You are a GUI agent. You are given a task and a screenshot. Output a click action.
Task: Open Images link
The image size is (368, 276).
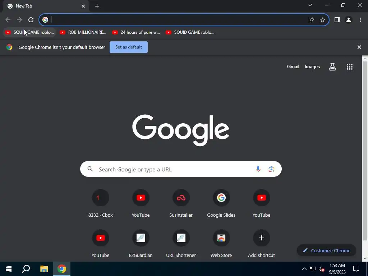pos(312,66)
